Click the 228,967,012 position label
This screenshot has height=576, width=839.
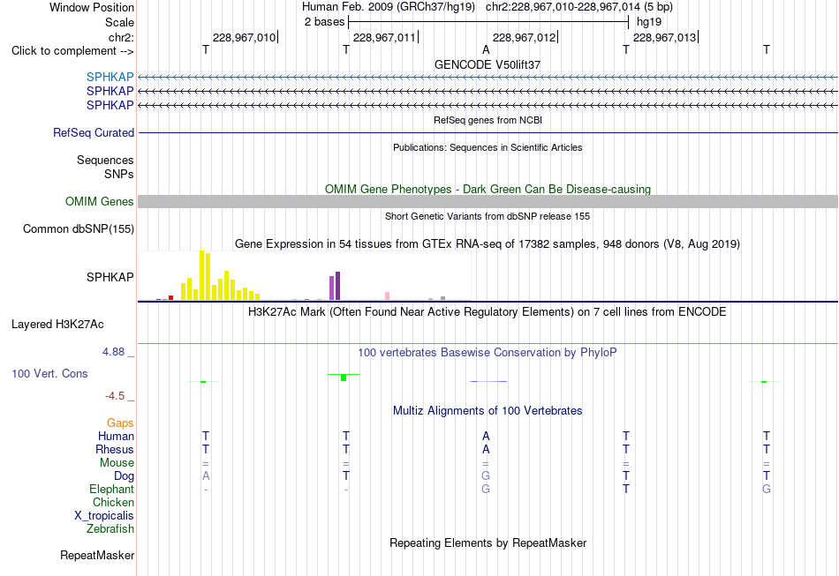click(525, 37)
